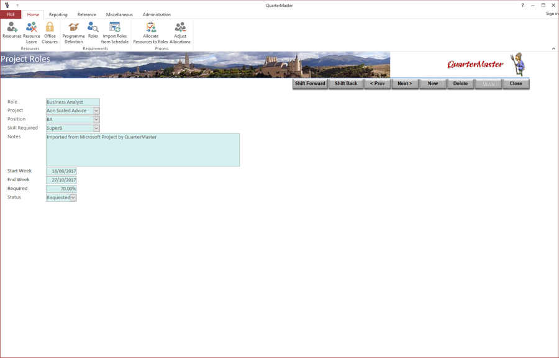Click the Start Week date field
Viewport: 559px width, 358px height.
point(61,171)
